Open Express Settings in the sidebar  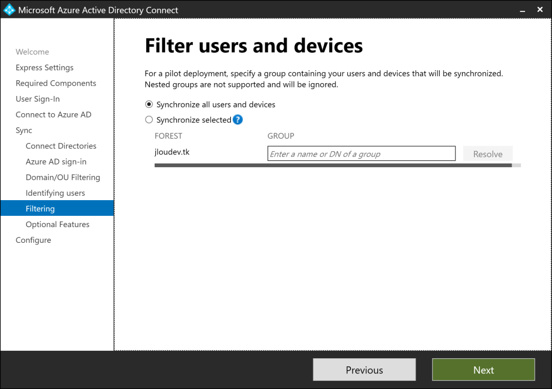(45, 67)
